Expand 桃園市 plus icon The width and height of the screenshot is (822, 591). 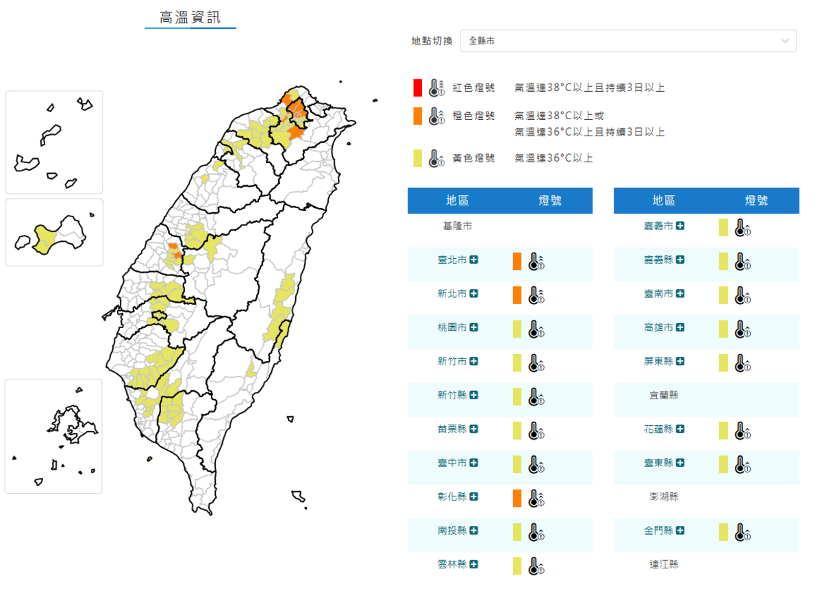[x=474, y=327]
